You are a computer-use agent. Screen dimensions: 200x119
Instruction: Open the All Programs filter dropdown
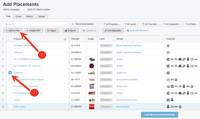tap(112, 24)
